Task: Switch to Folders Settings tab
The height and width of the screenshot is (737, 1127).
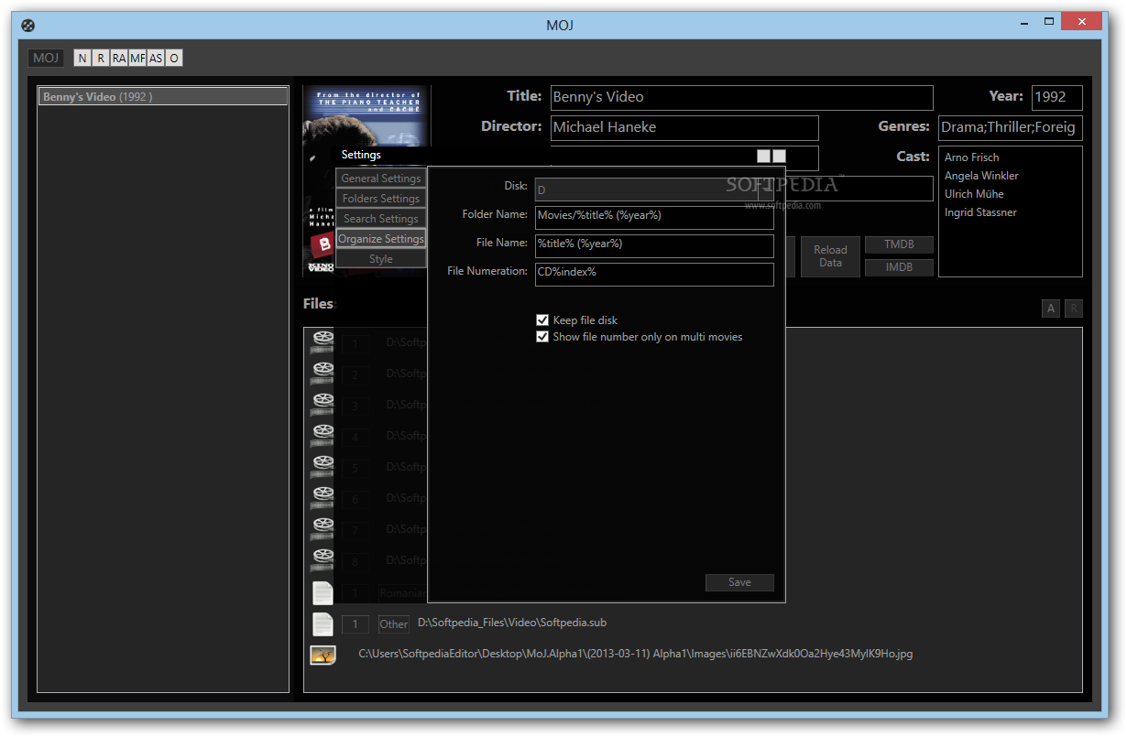Action: [x=381, y=199]
